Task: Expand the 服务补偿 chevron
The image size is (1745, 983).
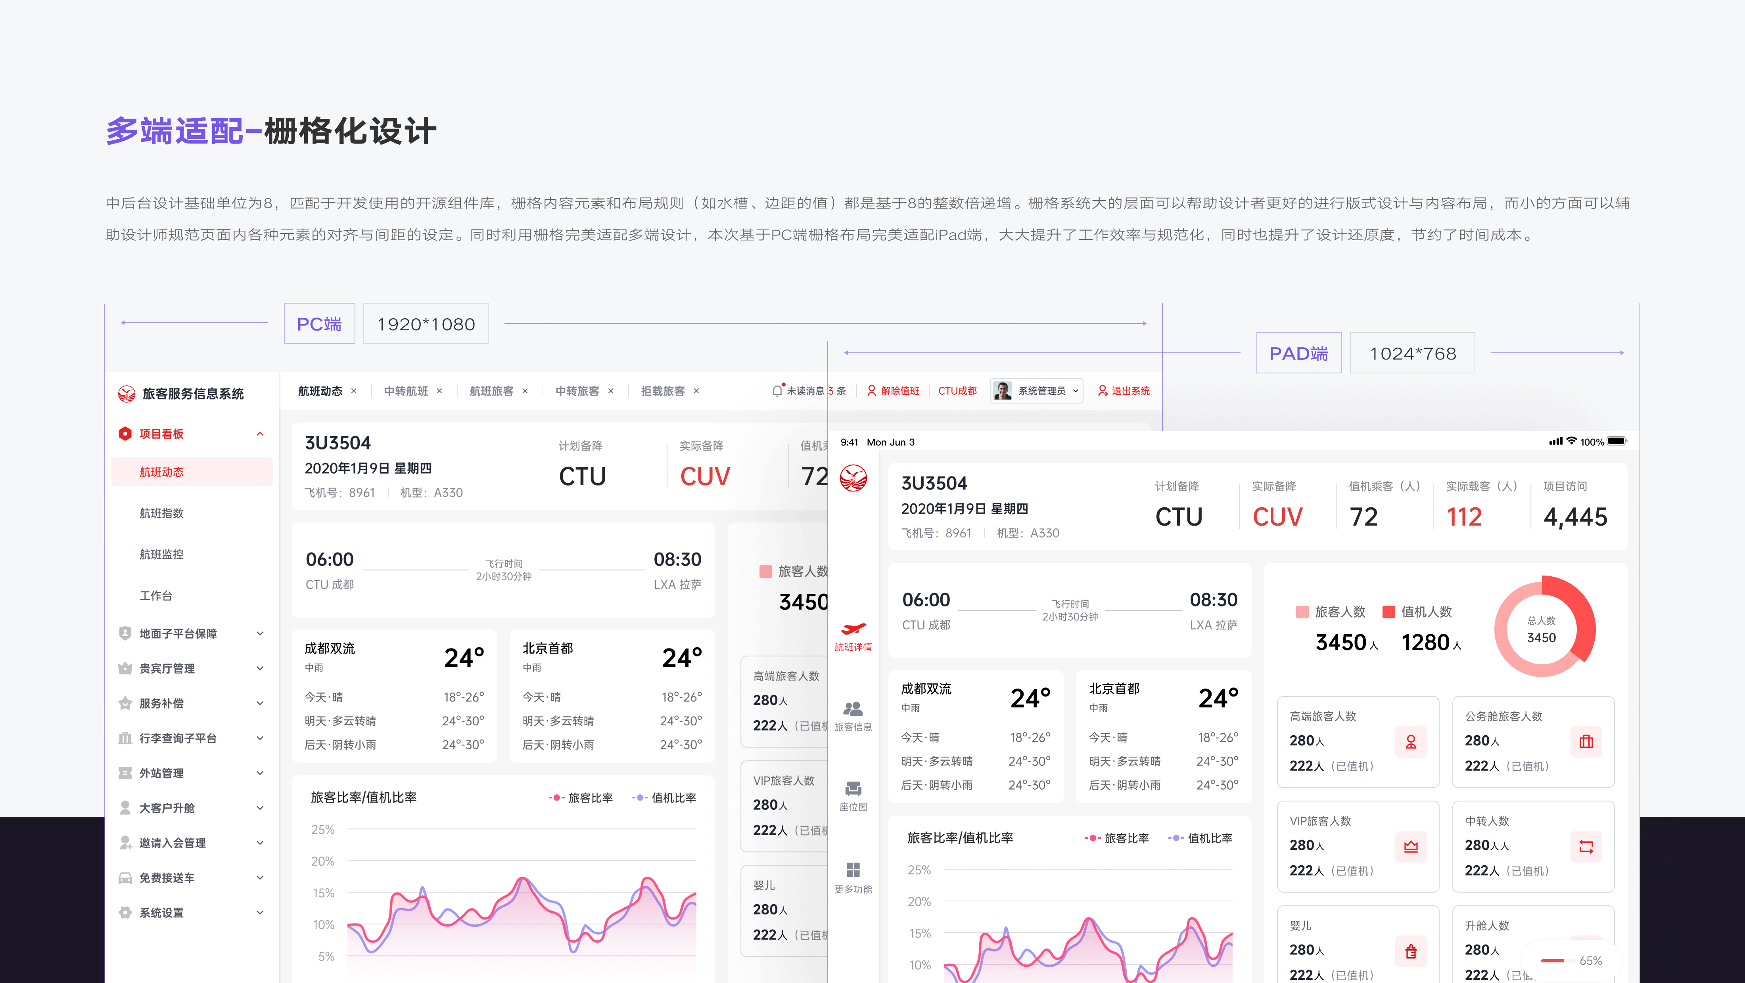Action: tap(260, 704)
